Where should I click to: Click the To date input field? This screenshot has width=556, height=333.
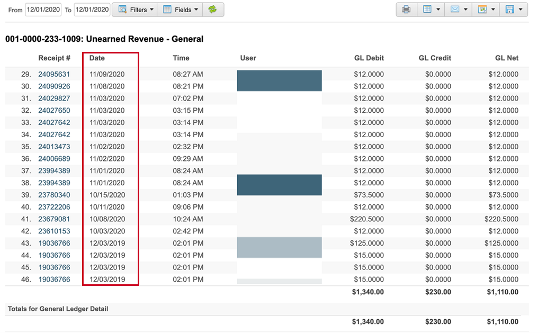click(x=92, y=10)
